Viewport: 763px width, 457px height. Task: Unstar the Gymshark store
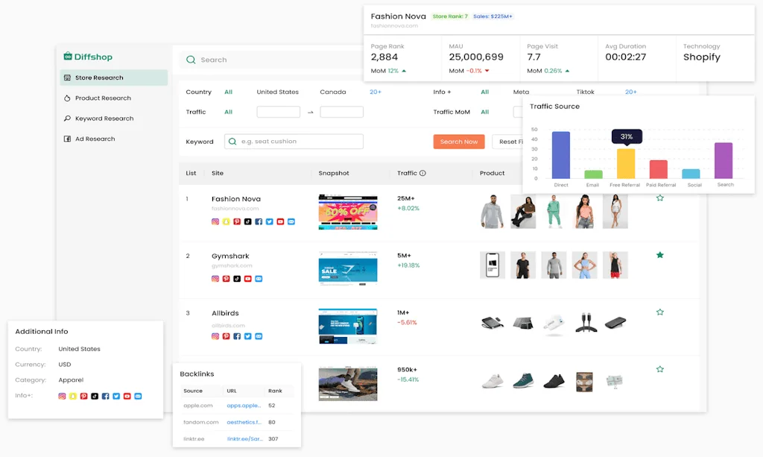pos(660,254)
